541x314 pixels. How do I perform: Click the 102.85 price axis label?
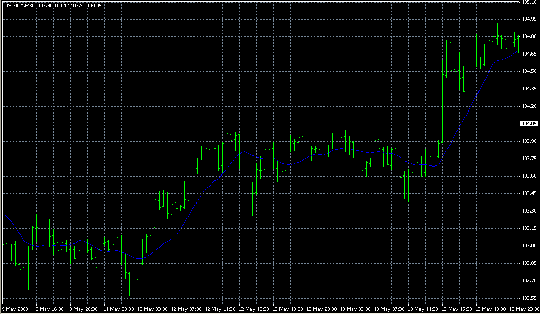529,263
